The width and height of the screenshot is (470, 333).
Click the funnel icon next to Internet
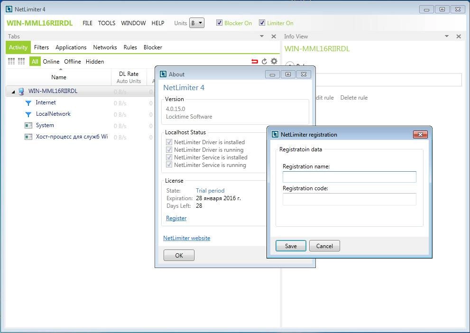(x=28, y=103)
